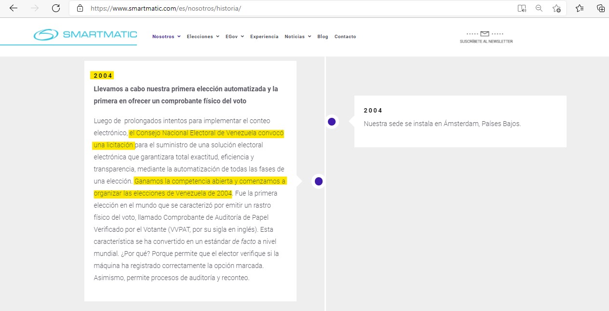Open the immersive reader icon in the address bar
The image size is (609, 311).
(521, 8)
